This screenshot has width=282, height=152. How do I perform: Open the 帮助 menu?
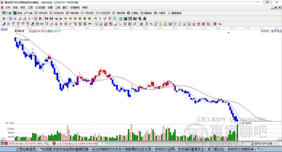[85, 7]
